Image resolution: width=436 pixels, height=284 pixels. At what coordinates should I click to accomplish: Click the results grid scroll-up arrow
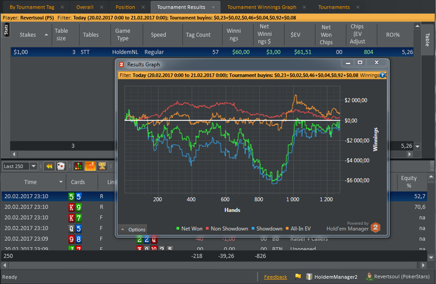[417, 26]
